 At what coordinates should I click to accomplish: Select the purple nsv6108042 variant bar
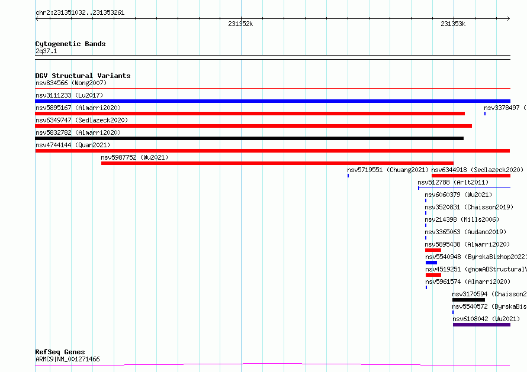(481, 325)
